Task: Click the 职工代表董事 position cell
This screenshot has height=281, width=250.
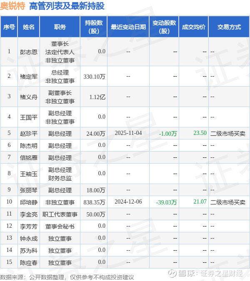Action: [60, 214]
